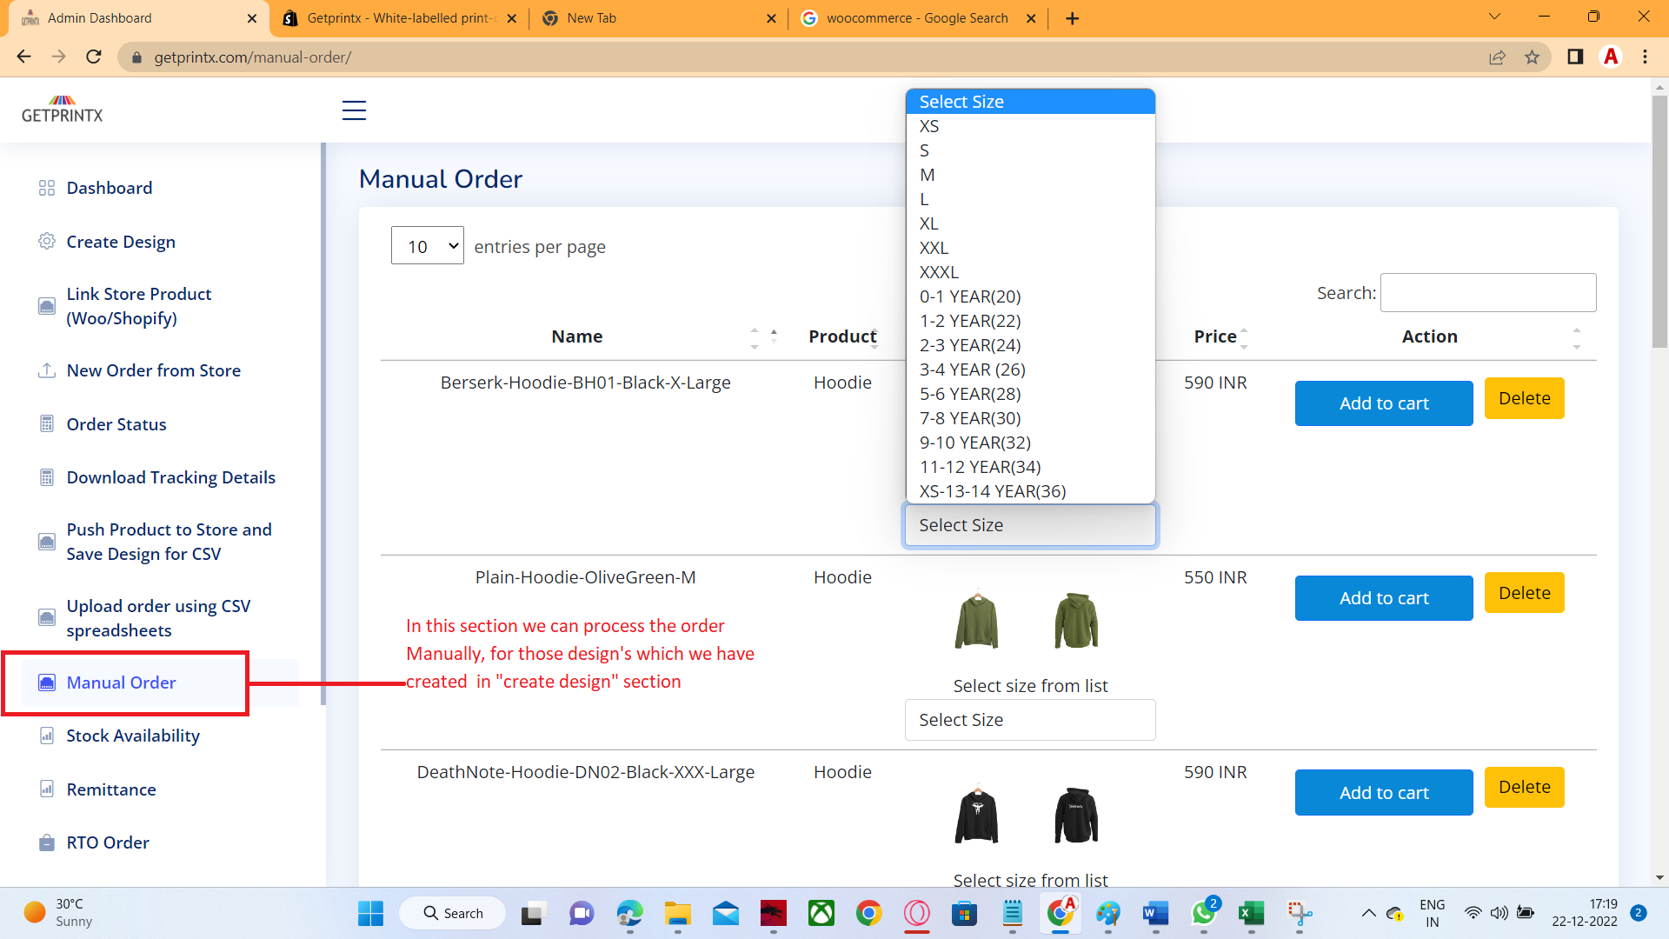Image resolution: width=1669 pixels, height=939 pixels.
Task: Open the entries per page dropdown
Action: [x=427, y=245]
